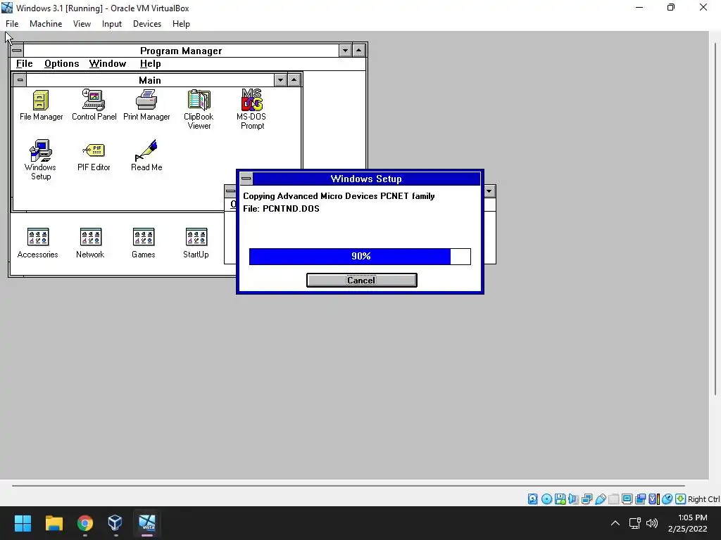
Task: Select the Control Panel icon
Action: [x=94, y=105]
